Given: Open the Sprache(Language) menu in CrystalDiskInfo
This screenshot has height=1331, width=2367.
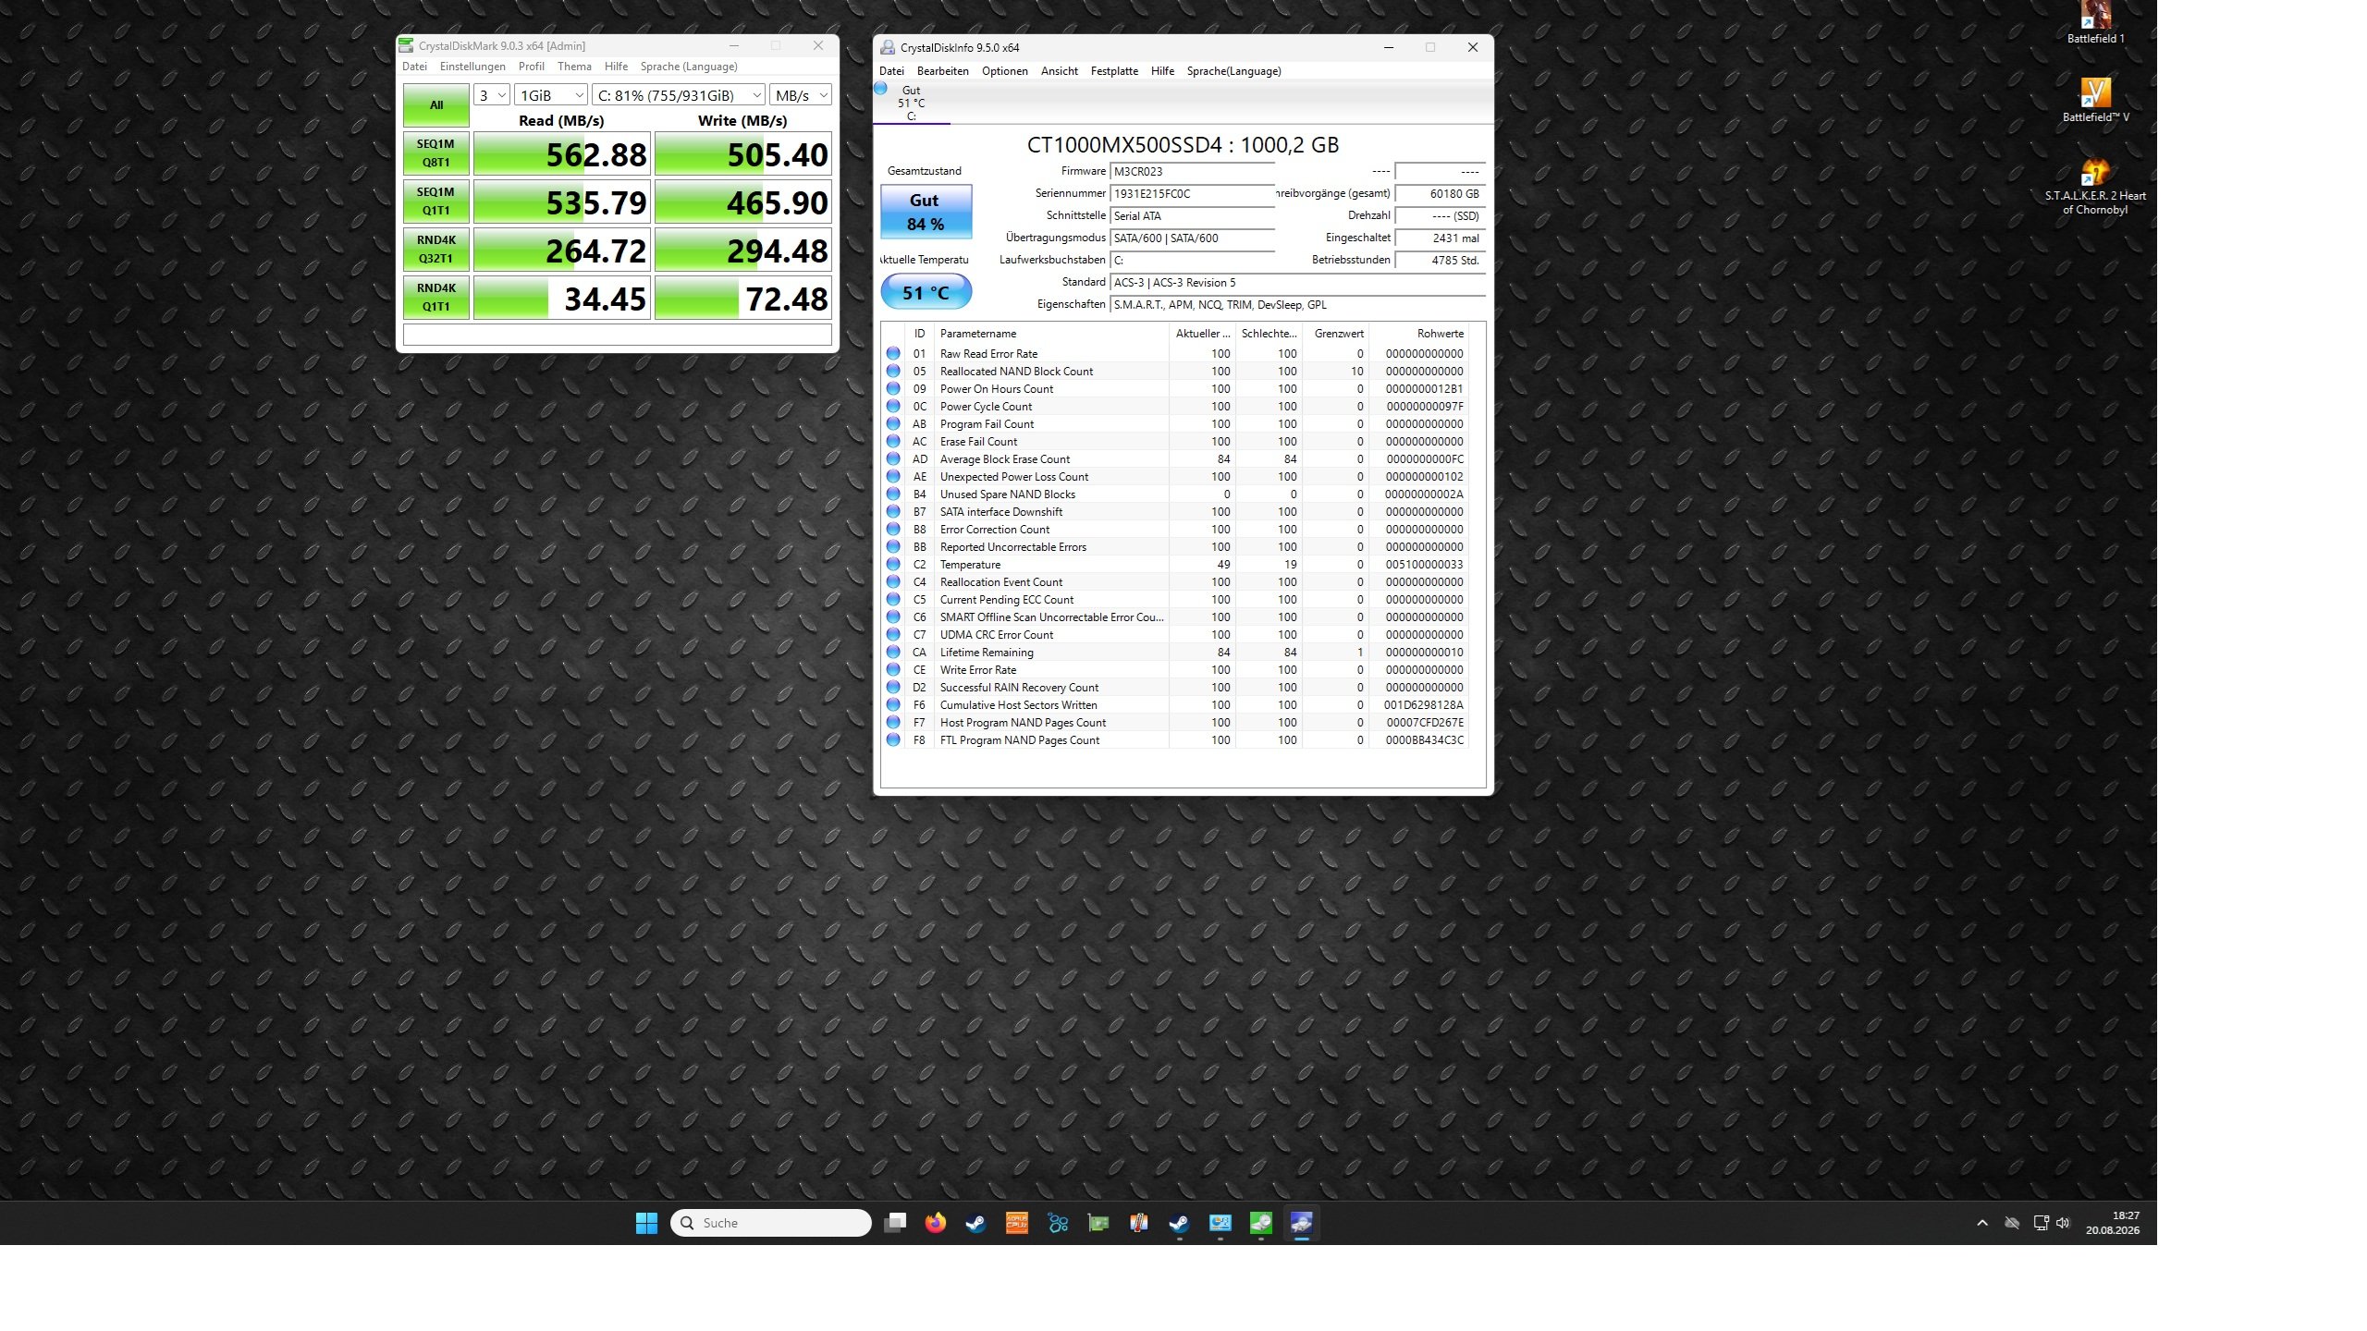Looking at the screenshot, I should pos(1234,71).
